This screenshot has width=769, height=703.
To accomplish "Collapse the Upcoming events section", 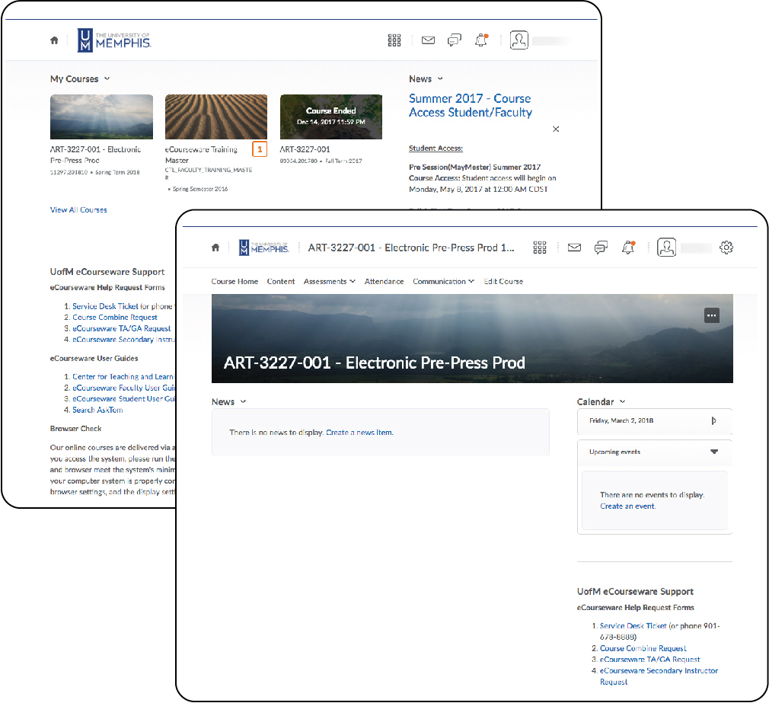I will [713, 452].
